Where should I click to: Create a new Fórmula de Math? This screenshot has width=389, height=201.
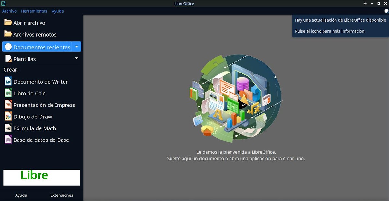coord(41,128)
